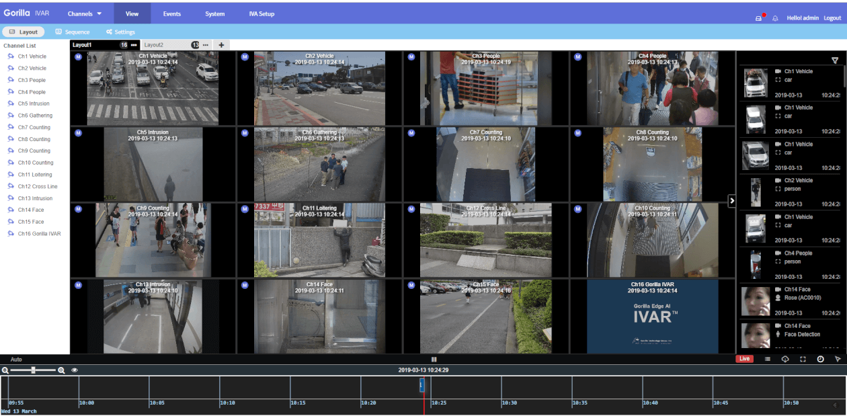Click the download cloud icon

(x=785, y=360)
